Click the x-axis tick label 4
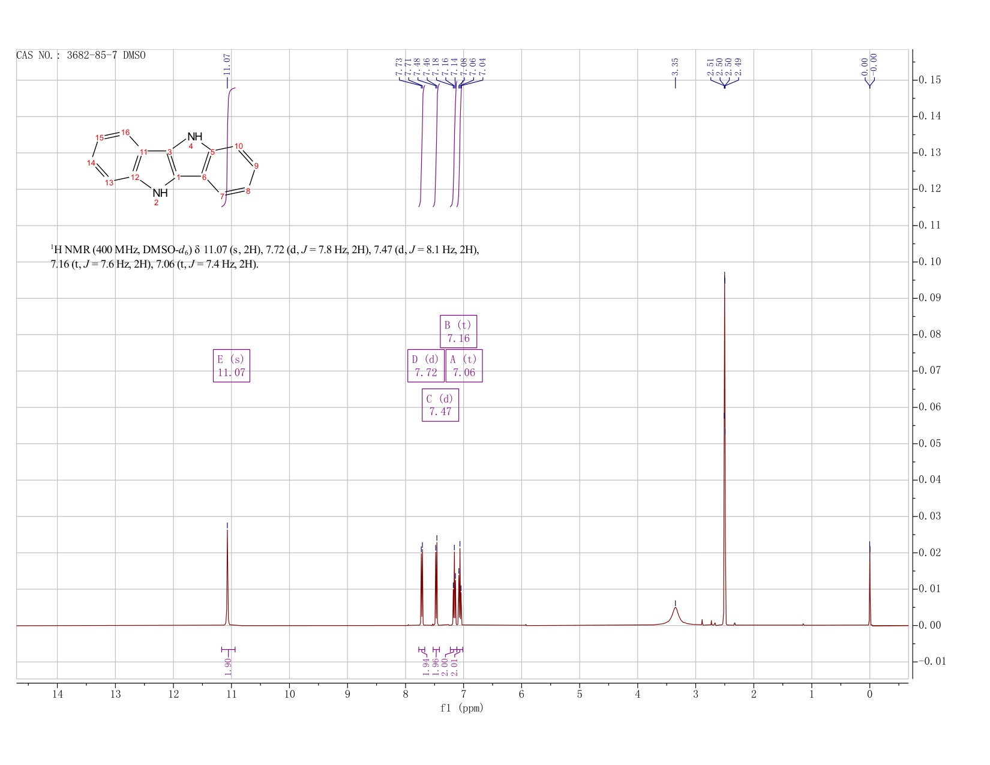 638,694
